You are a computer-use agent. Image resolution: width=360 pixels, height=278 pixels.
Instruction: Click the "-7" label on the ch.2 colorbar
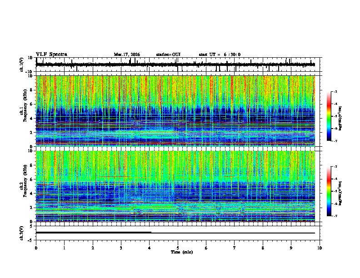[335, 216]
